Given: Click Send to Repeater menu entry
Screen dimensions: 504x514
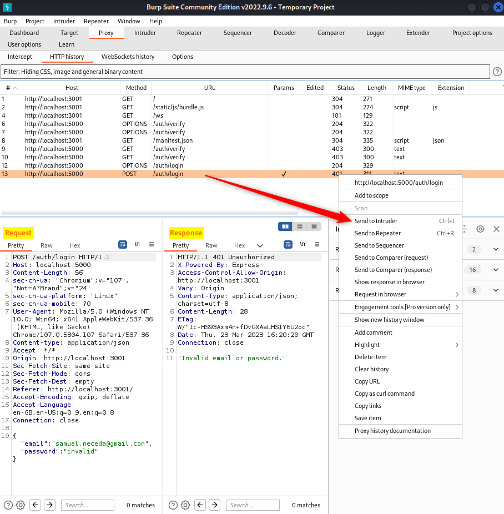Looking at the screenshot, I should pos(377,233).
